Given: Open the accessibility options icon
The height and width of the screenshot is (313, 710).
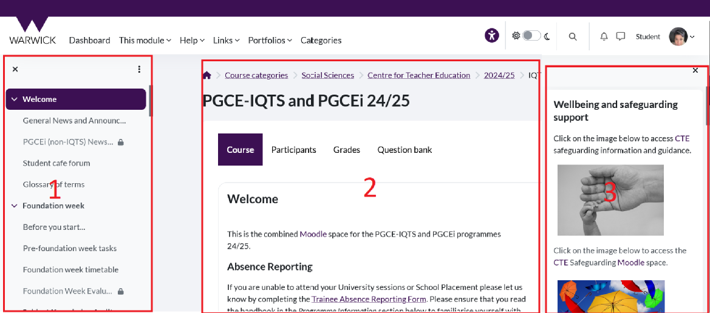Looking at the screenshot, I should click(491, 36).
